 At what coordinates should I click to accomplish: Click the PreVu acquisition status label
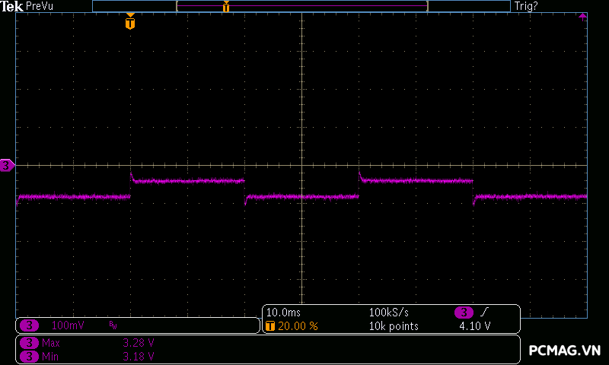coord(39,6)
